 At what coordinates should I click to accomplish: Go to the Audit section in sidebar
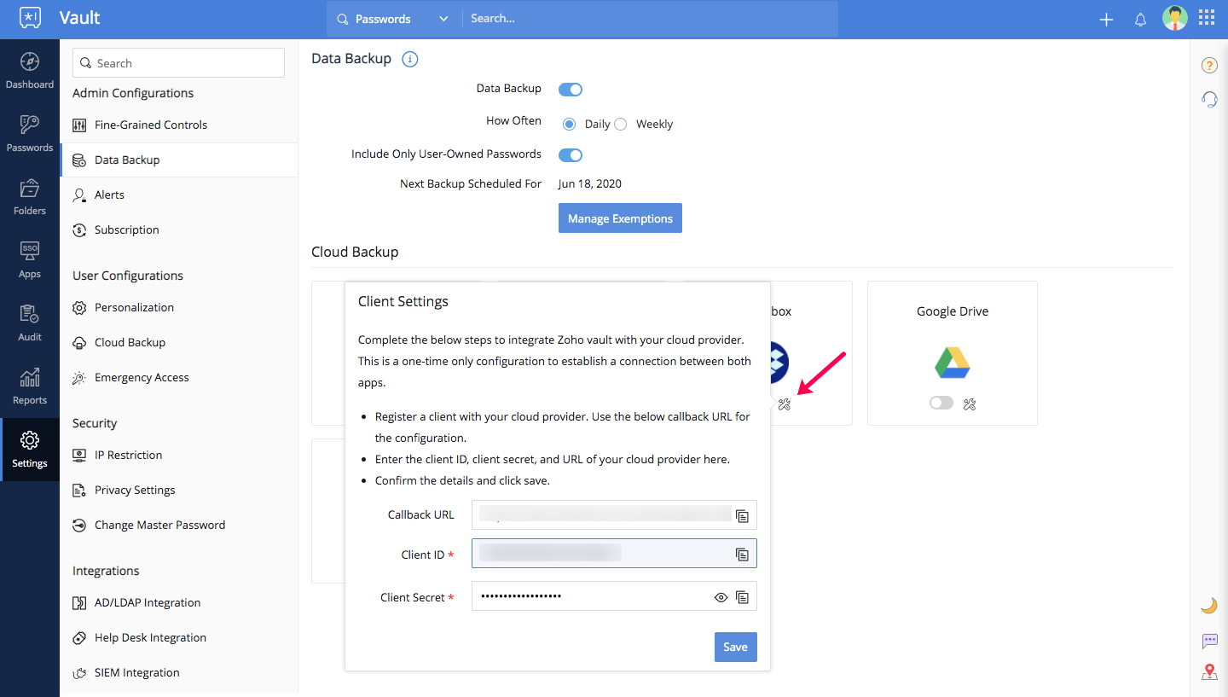[x=30, y=323]
